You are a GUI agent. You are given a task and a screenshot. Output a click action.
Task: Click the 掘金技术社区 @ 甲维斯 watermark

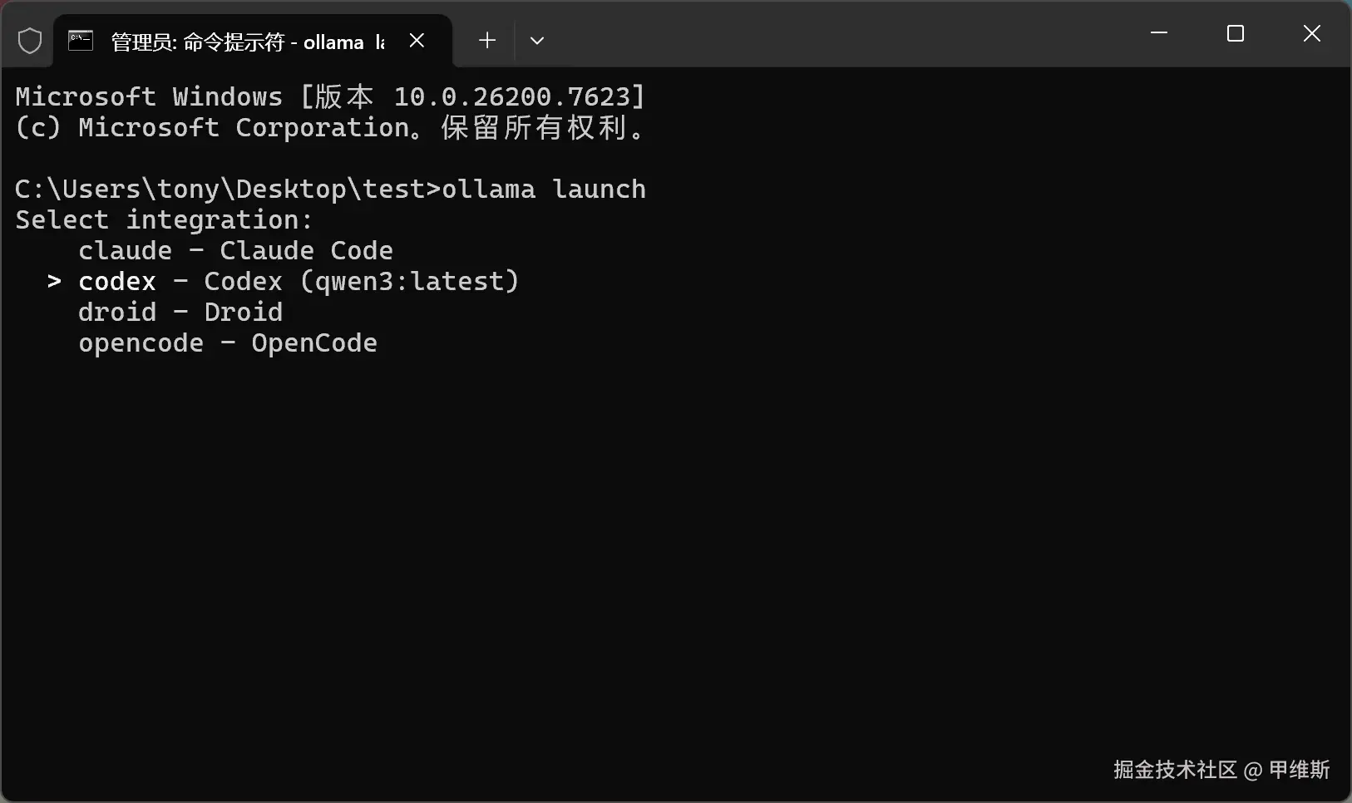[x=1221, y=770]
